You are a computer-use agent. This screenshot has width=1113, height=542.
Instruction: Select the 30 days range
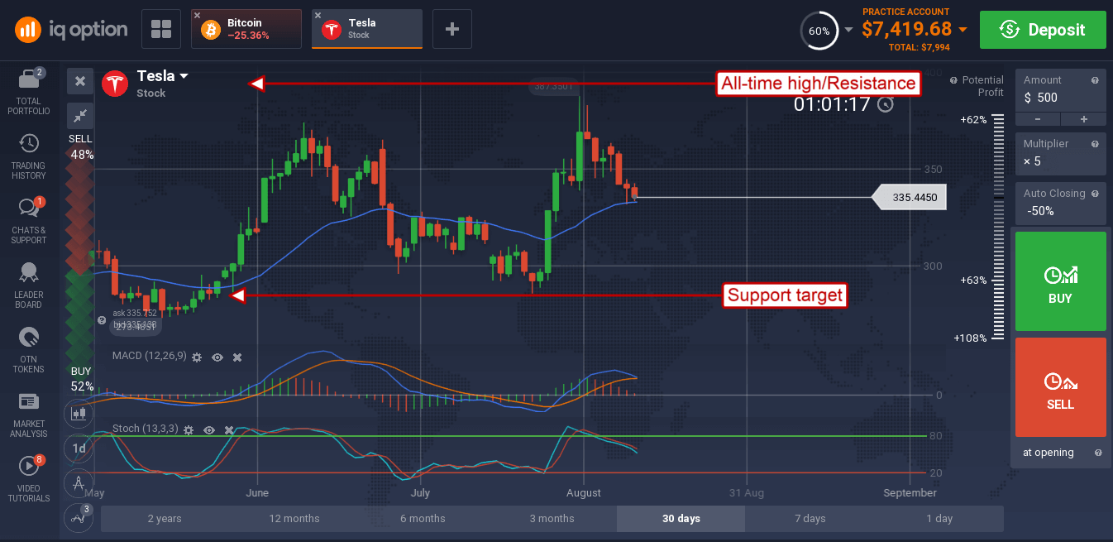point(681,519)
